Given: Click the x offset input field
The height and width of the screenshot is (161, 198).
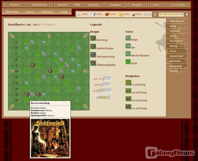Looking at the screenshot, I should pos(107,79).
